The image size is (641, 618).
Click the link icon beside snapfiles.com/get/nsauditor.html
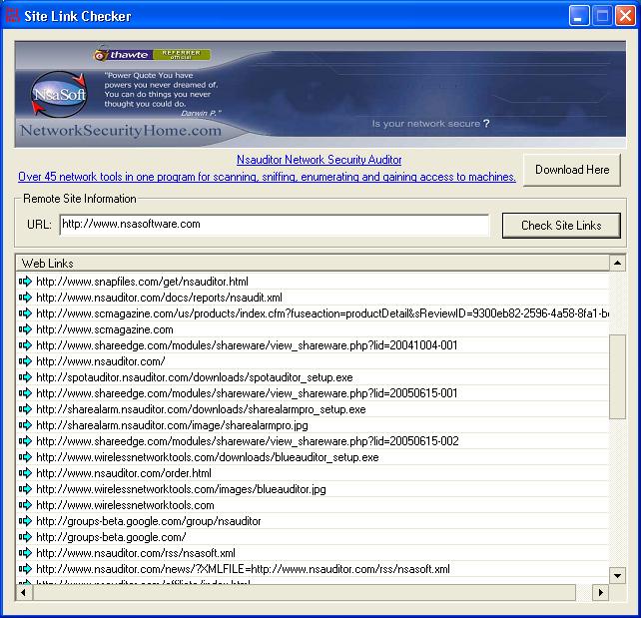point(25,282)
